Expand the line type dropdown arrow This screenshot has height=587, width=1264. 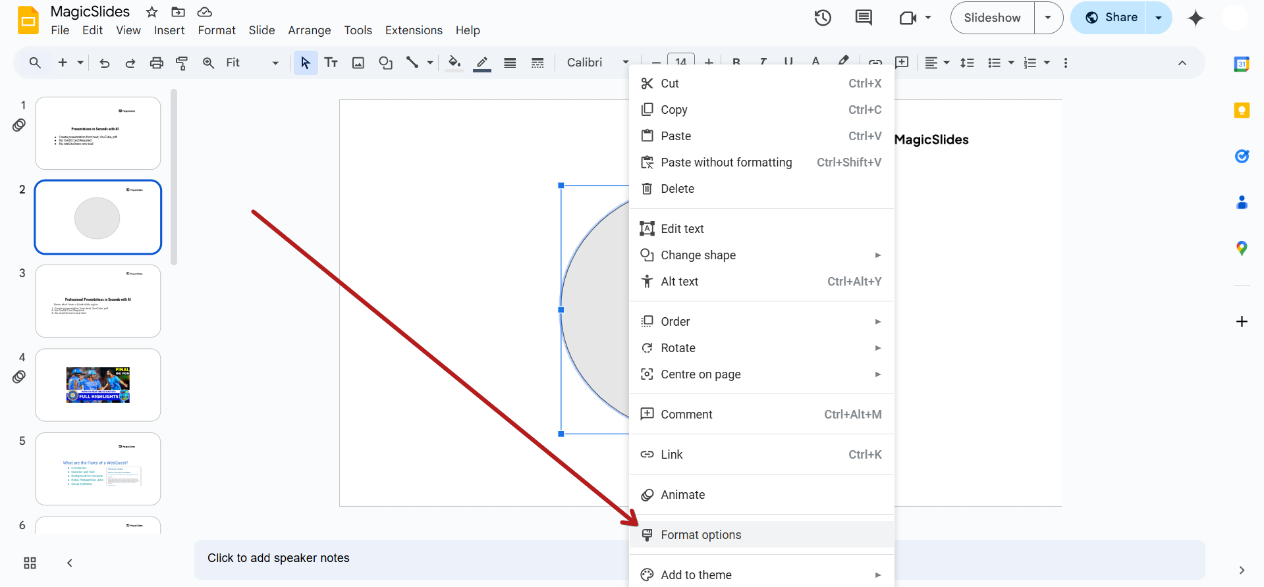coord(430,63)
